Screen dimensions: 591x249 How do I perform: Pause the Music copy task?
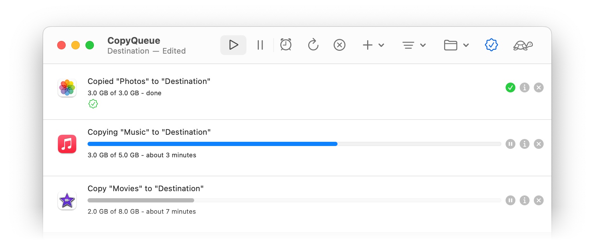click(510, 144)
